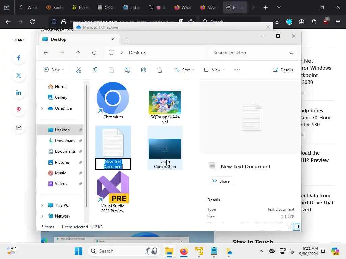Image resolution: width=346 pixels, height=259 pixels.
Task: Switch to large thumbnails view layout
Action: (297, 227)
